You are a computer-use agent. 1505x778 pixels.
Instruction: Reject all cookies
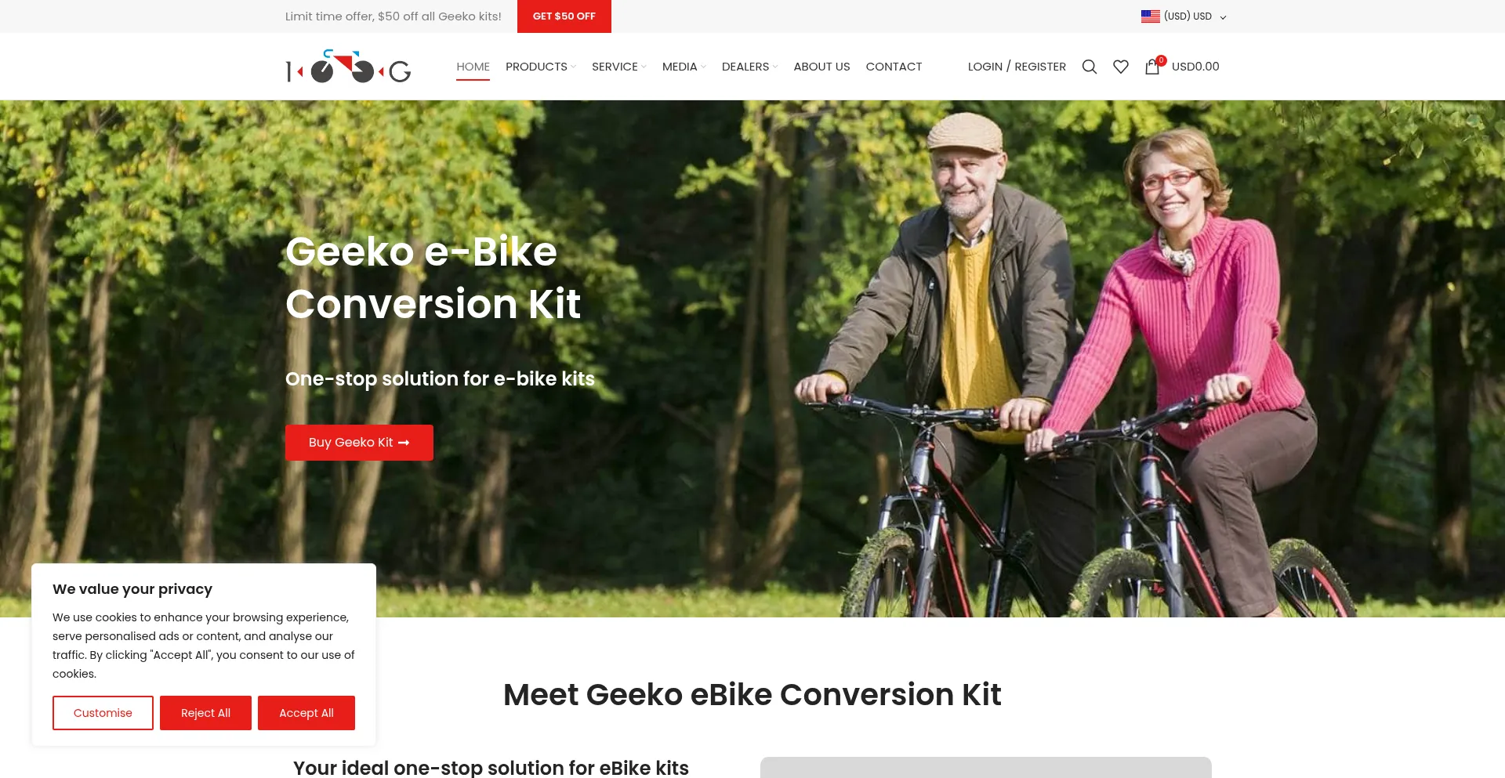(x=205, y=713)
